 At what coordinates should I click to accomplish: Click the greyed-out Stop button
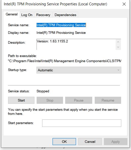(50, 100)
